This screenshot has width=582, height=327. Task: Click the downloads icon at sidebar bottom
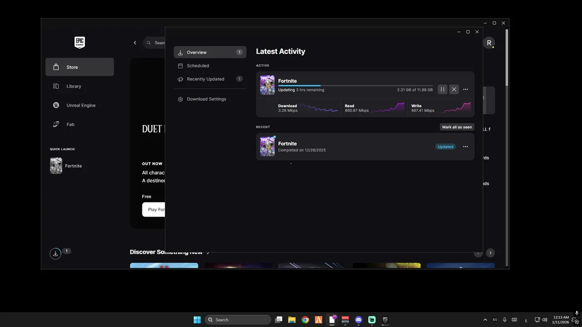point(55,253)
